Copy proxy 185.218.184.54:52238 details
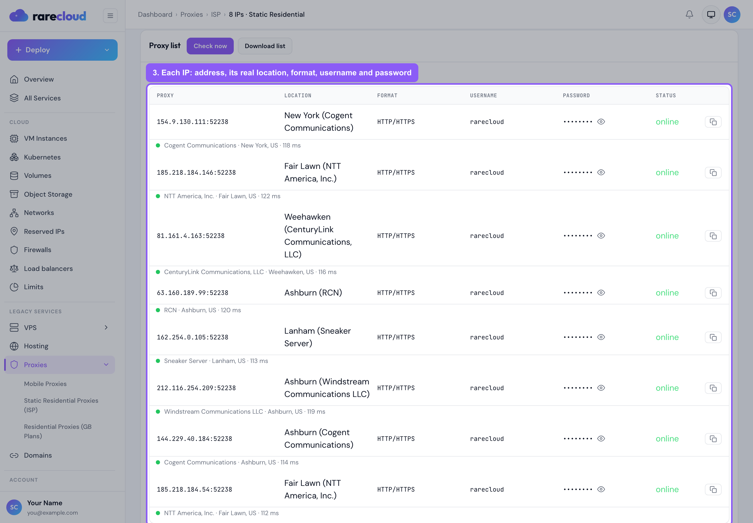 coord(713,490)
